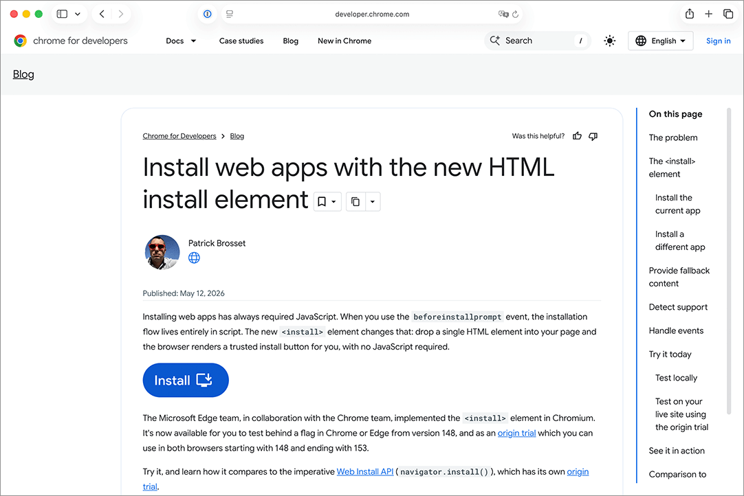Image resolution: width=744 pixels, height=496 pixels.
Task: Jump to Install a different app
Action: (x=680, y=240)
